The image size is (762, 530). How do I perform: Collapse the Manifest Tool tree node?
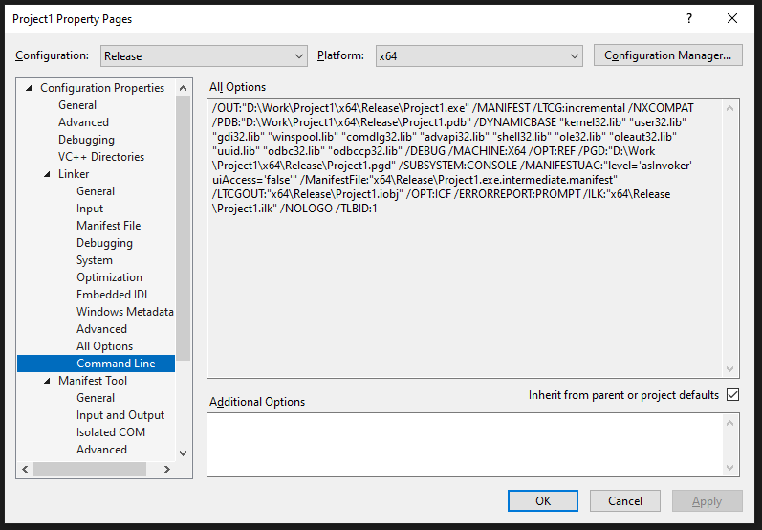(48, 381)
